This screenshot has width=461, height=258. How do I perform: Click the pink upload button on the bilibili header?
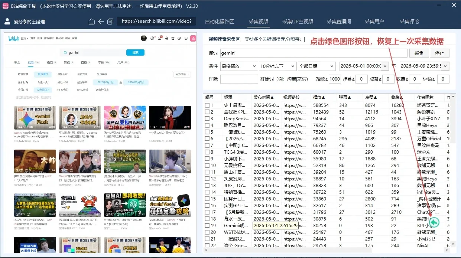[x=193, y=38]
